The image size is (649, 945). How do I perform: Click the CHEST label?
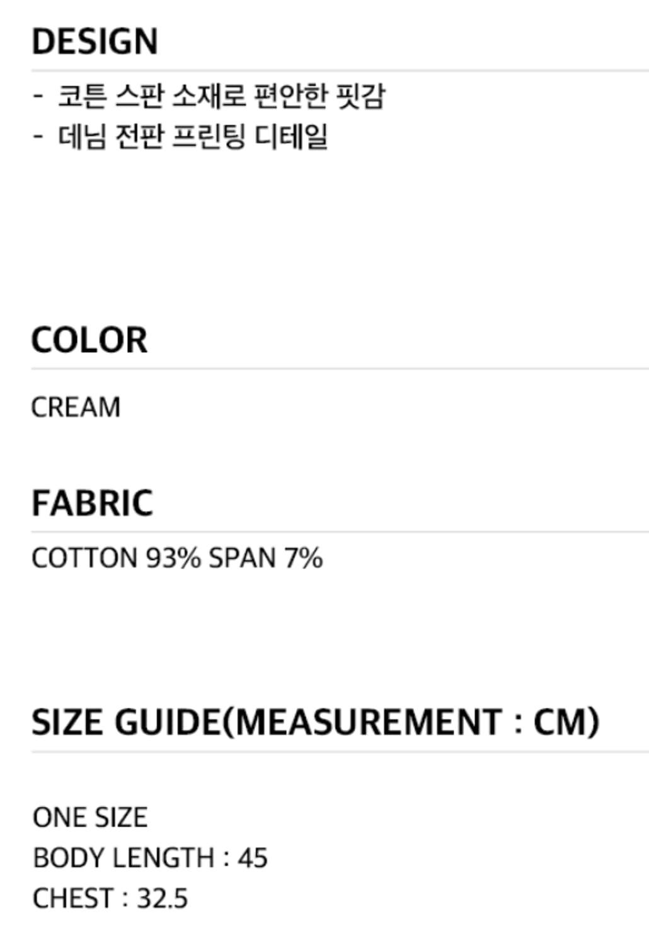[x=72, y=898]
